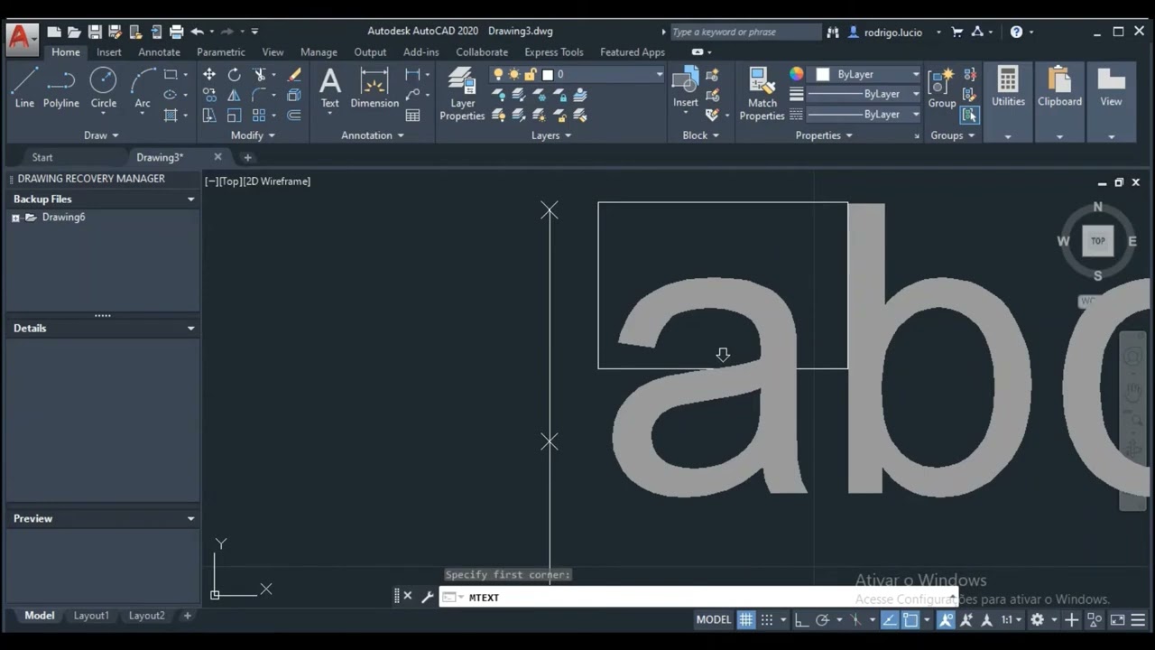
Task: Collapse the Details section
Action: coord(190,329)
